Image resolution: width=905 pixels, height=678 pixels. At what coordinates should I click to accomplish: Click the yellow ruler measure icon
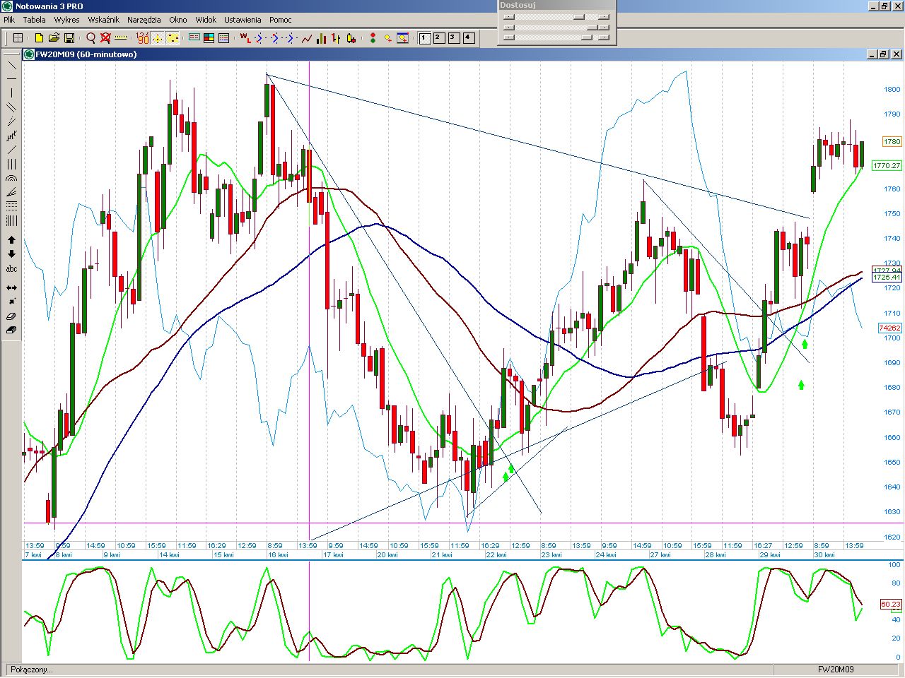[x=121, y=38]
